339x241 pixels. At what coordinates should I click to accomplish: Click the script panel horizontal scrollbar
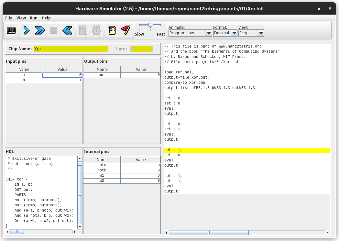209,233
